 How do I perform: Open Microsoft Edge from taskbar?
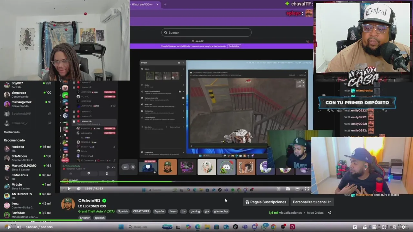[197, 227]
